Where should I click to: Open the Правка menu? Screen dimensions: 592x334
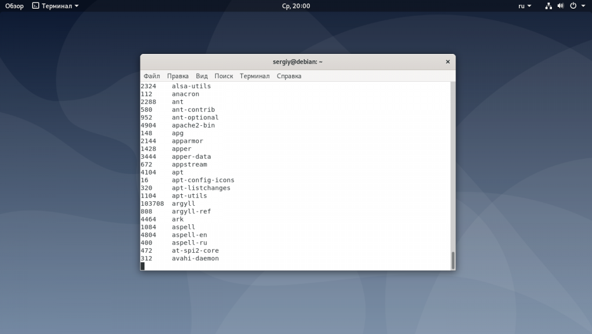point(178,76)
